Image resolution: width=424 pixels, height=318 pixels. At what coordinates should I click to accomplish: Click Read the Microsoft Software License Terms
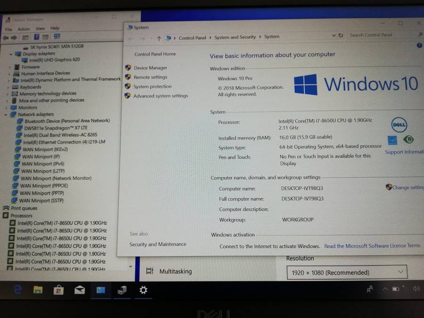point(372,246)
